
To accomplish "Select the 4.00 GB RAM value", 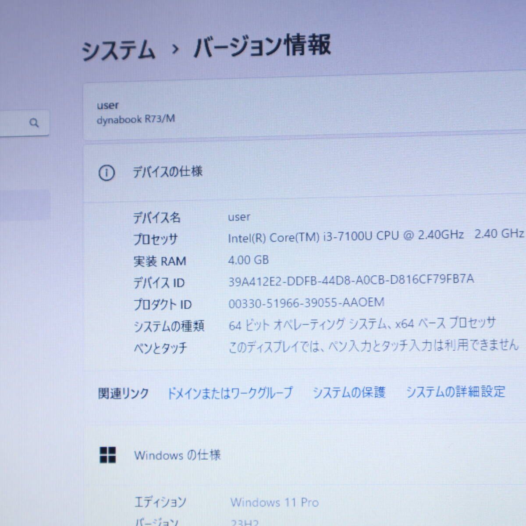I will (x=248, y=260).
